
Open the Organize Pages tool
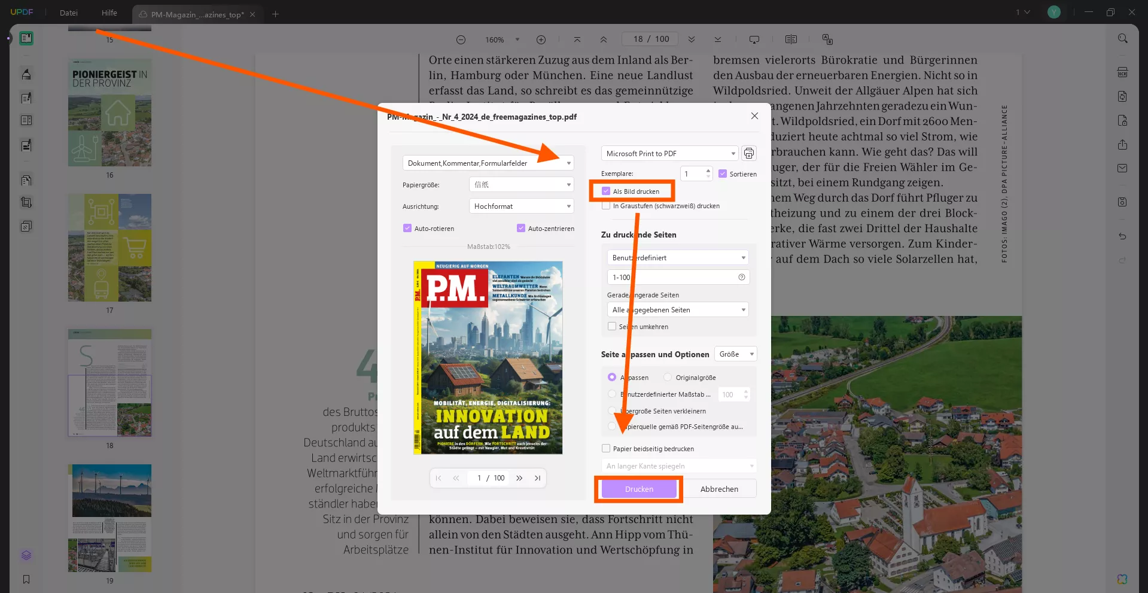pyautogui.click(x=26, y=180)
